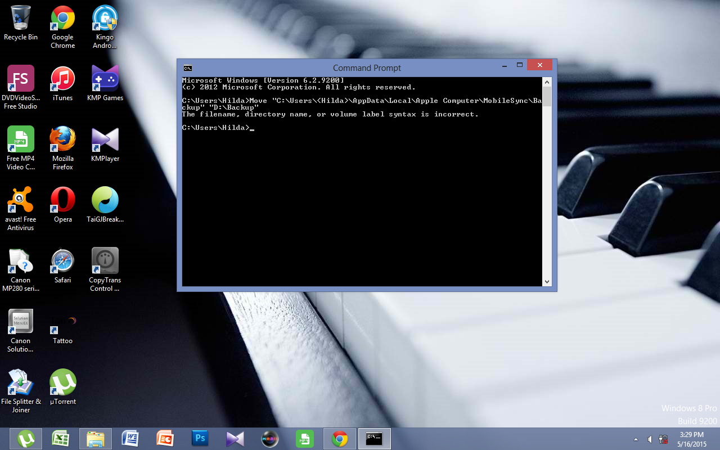Select the µTorrent desktop shortcut
This screenshot has height=450, width=720.
pyautogui.click(x=63, y=388)
